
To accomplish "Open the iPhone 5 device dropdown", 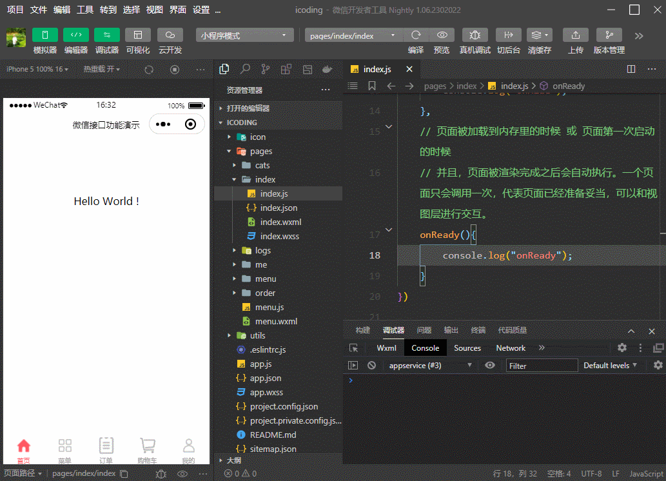I will coord(37,69).
